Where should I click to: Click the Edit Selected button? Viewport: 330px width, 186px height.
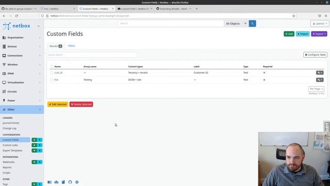[x=58, y=104]
